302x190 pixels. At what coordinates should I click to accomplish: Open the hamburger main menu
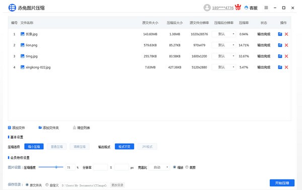click(x=266, y=8)
